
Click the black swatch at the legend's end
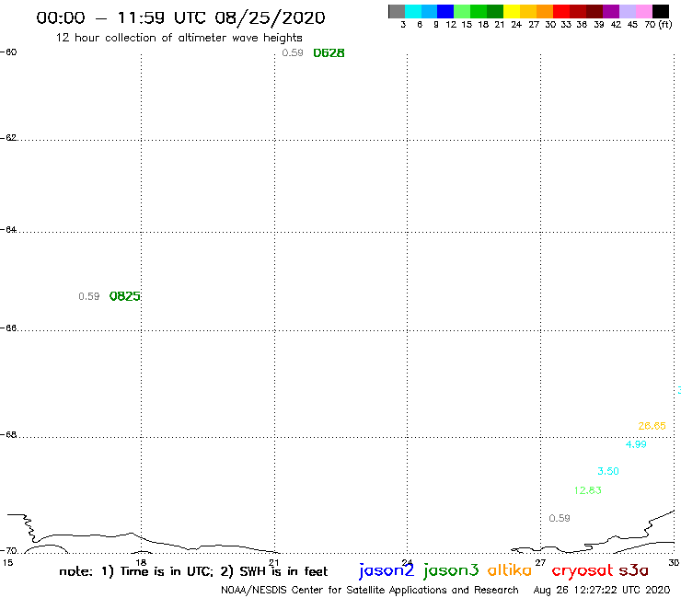(661, 11)
